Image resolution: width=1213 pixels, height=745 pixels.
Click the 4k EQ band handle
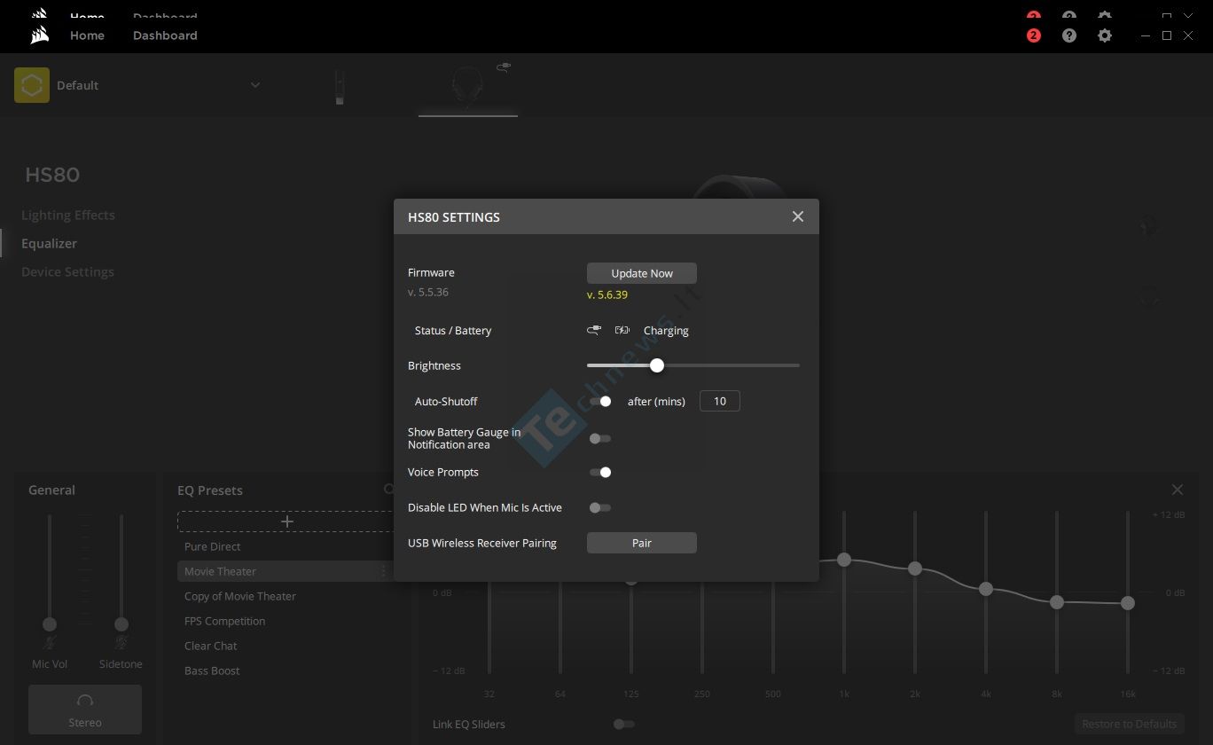coord(986,589)
